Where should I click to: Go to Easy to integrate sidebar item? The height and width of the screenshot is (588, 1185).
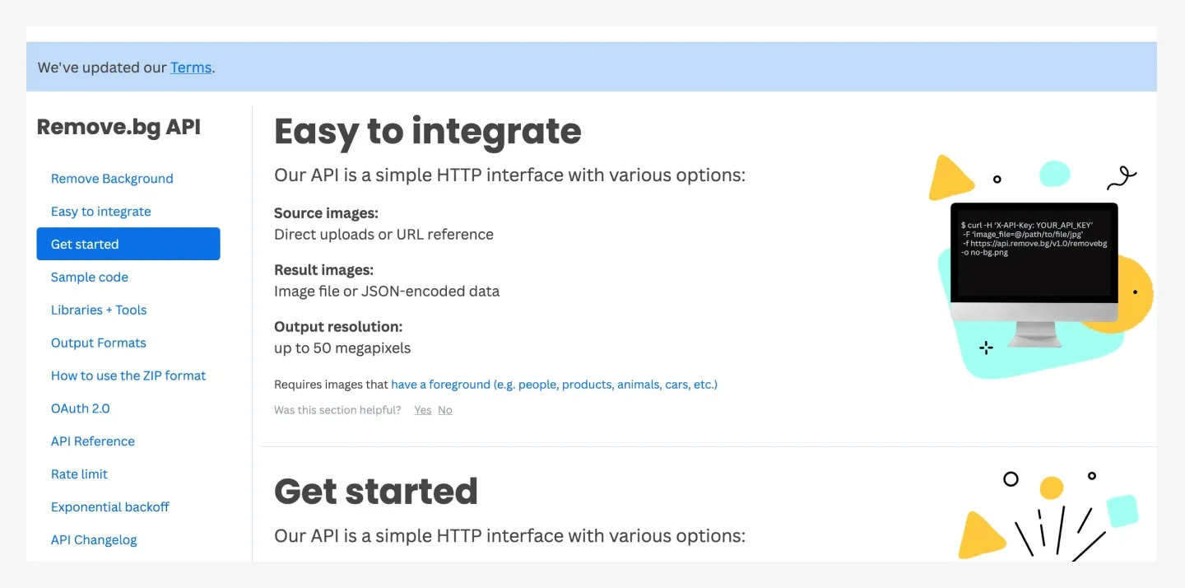101,212
